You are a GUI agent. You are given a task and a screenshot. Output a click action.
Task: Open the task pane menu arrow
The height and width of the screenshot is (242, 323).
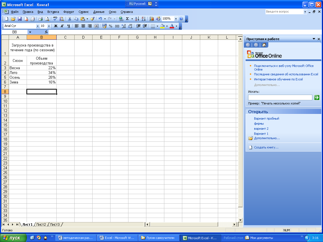coord(314,39)
